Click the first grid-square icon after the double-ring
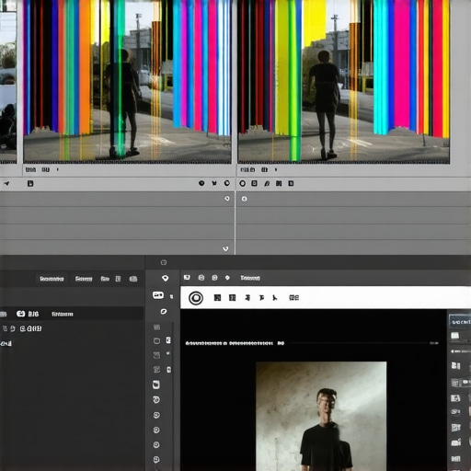 pyautogui.click(x=217, y=298)
